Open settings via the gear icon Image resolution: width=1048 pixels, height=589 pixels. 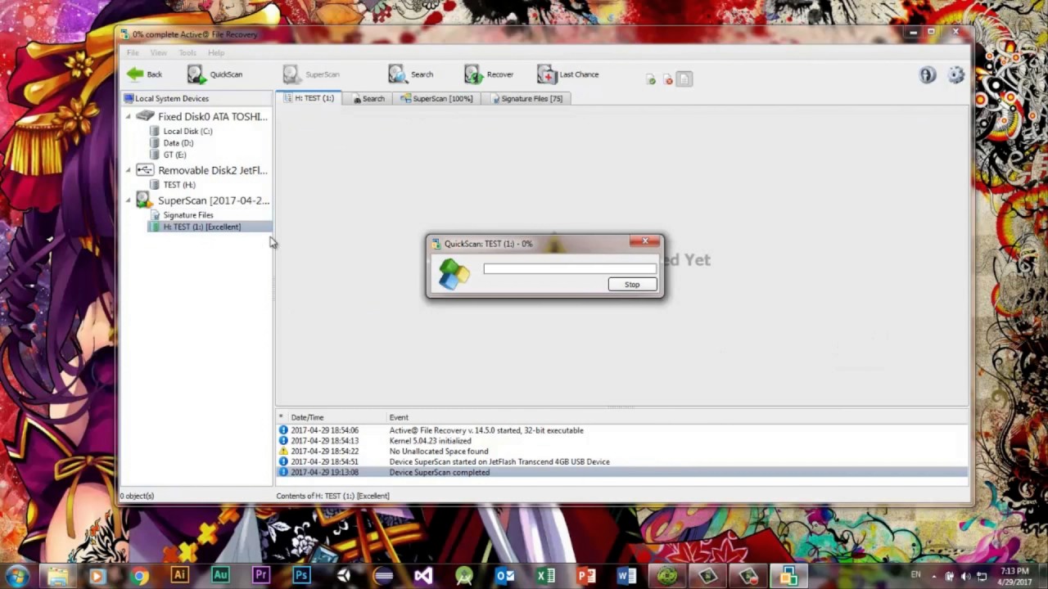coord(955,75)
